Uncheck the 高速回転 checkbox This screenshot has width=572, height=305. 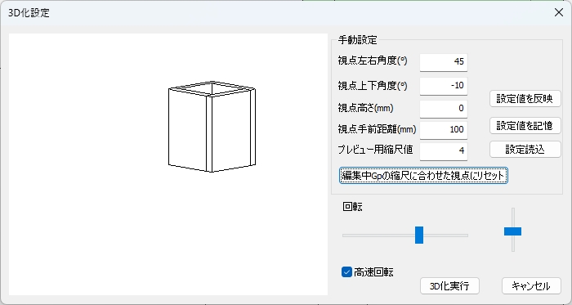(x=346, y=271)
